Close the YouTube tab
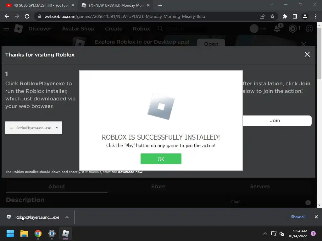Viewport: 322px width, 241px height. pyautogui.click(x=73, y=5)
